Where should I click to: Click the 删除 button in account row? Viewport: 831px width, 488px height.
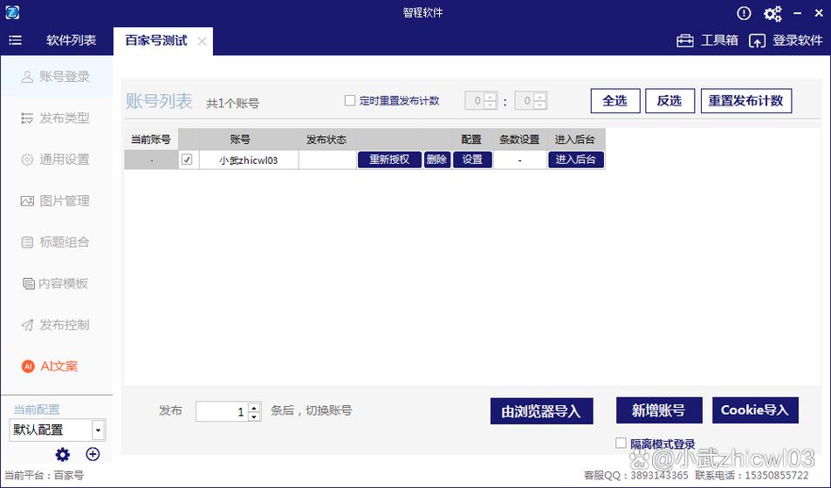point(437,159)
